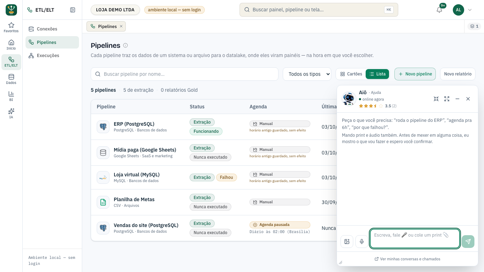
Task: Expand the Aiô chat to fullscreen
Action: (447, 99)
